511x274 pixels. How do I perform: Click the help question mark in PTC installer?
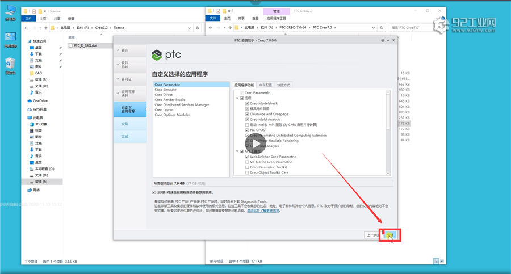[383, 40]
